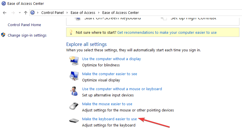
Task: Click the mouse icon
Action: 74,106
